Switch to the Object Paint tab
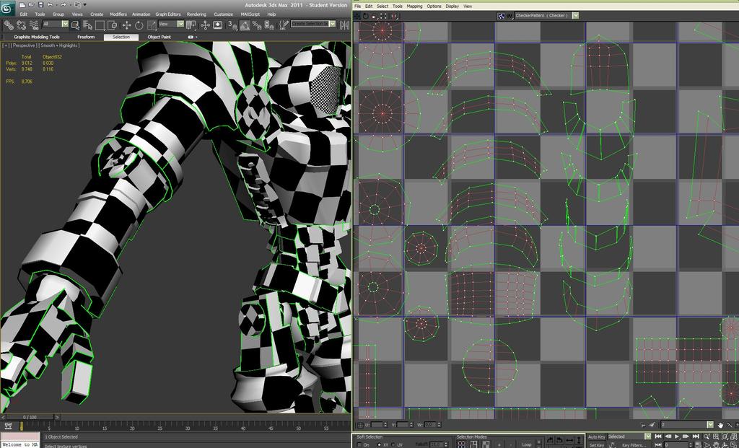 [x=159, y=37]
